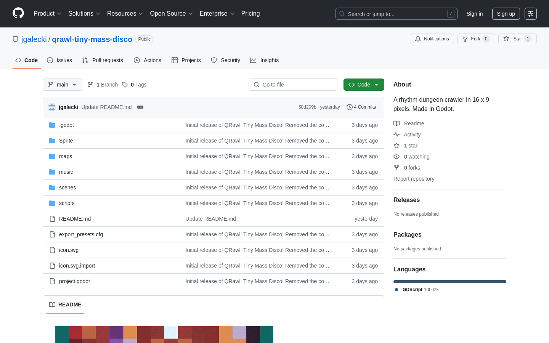
Task: Open the Packages heading link
Action: point(407,234)
